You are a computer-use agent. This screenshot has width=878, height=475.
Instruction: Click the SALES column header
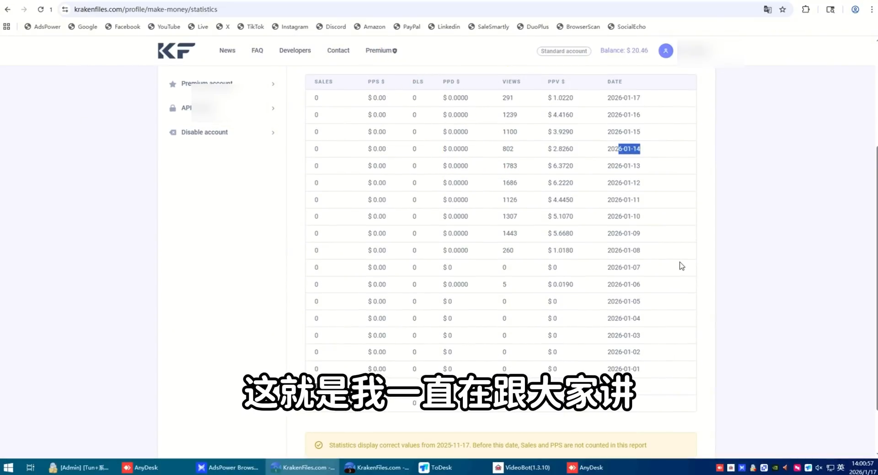pos(323,82)
